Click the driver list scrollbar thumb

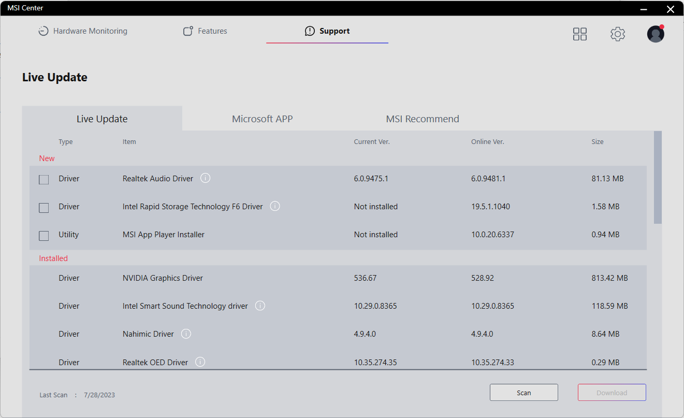pyautogui.click(x=658, y=177)
